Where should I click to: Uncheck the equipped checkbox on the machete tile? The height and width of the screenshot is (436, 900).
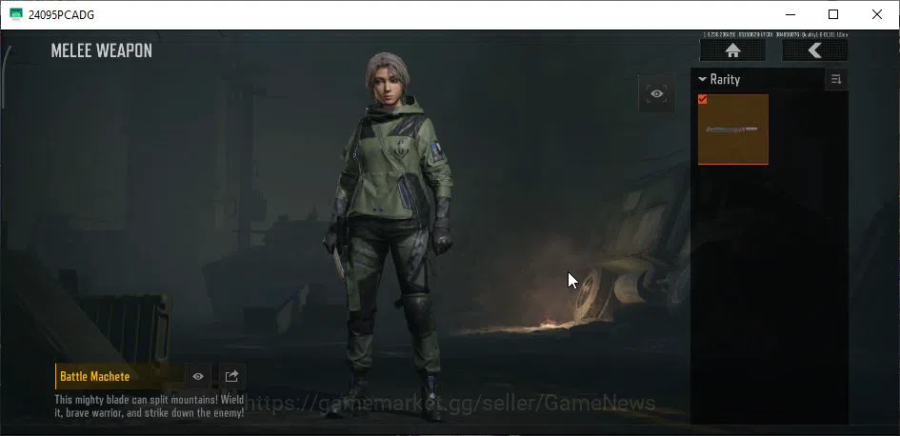click(703, 99)
